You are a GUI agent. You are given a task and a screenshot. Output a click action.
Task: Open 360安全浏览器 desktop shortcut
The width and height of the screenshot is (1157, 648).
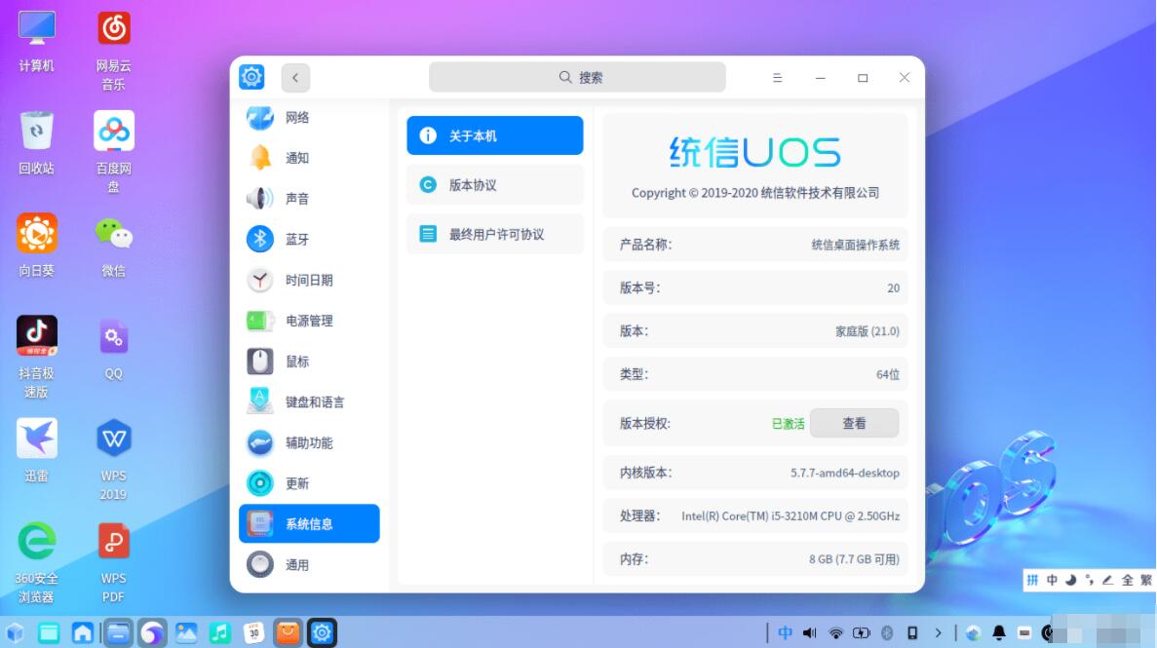click(36, 563)
